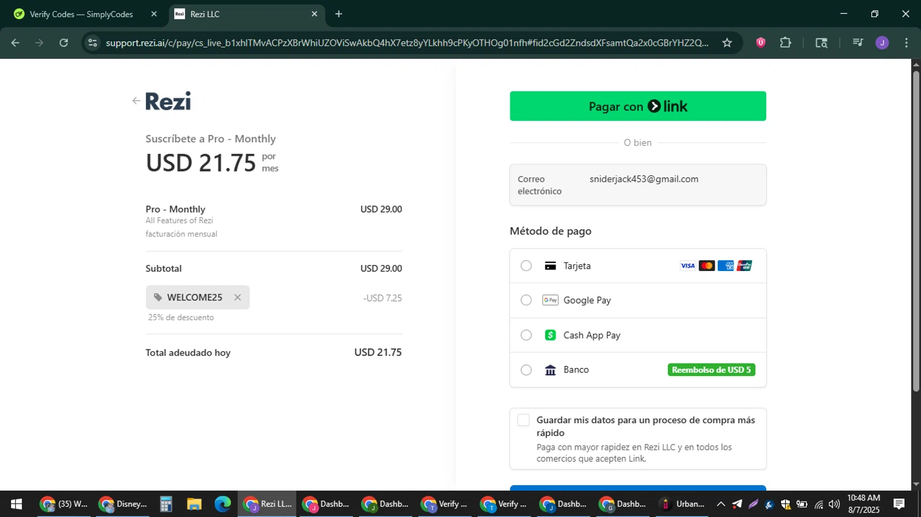Click the 'Método de pago' heading
Image resolution: width=921 pixels, height=517 pixels.
551,231
